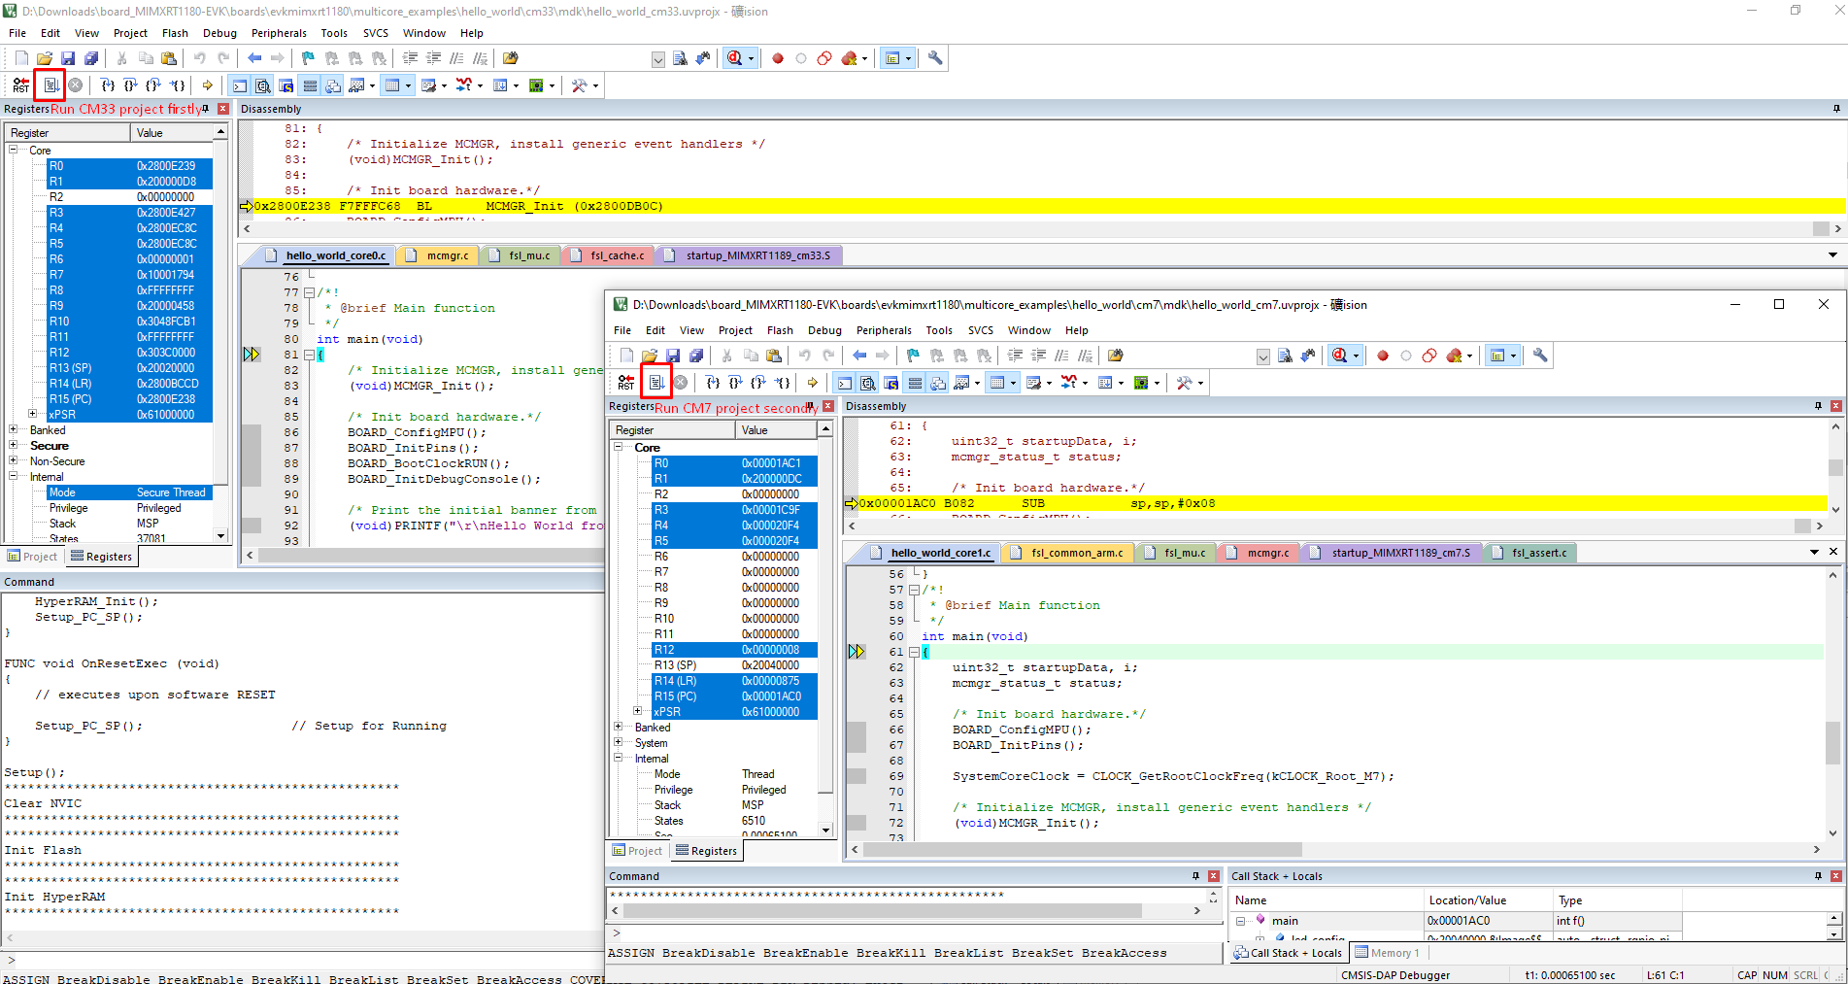Switch to the fsl_assert.c editor tab

coord(1538,553)
